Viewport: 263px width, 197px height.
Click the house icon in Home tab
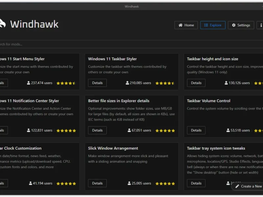pos(180,25)
